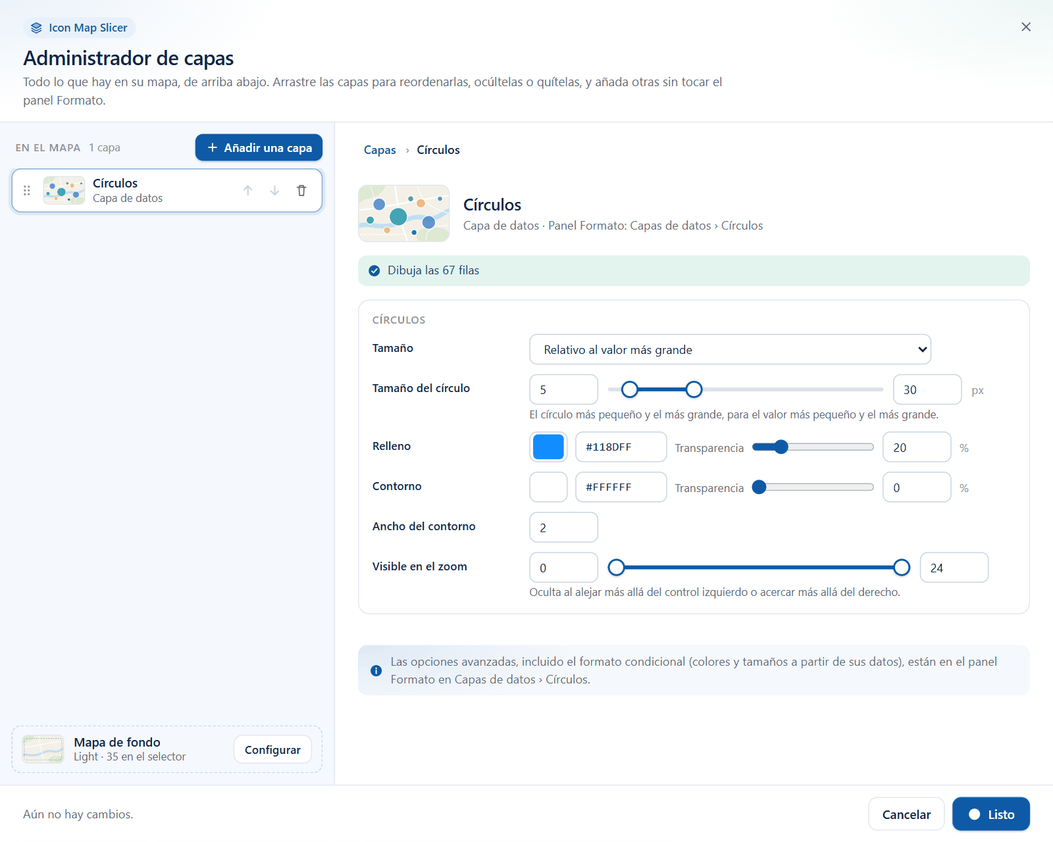1053x842 pixels.
Task: Click the left handle of zoom visibility slider
Action: (616, 567)
